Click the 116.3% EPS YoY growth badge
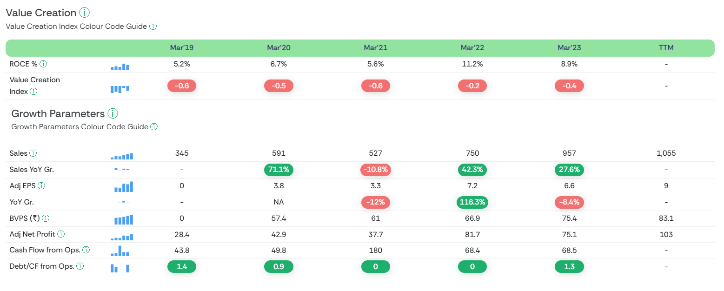724x291 pixels. (472, 202)
